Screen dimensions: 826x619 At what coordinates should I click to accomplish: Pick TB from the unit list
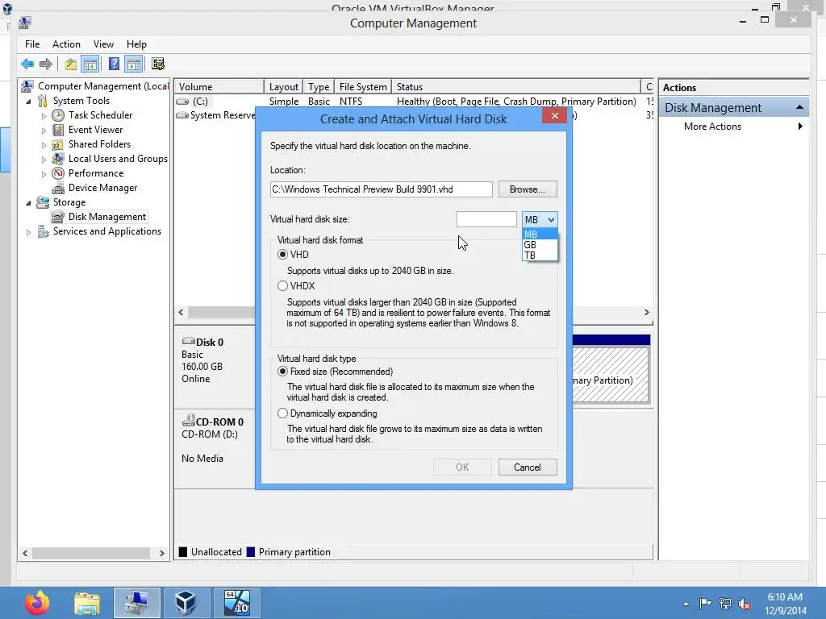540,255
